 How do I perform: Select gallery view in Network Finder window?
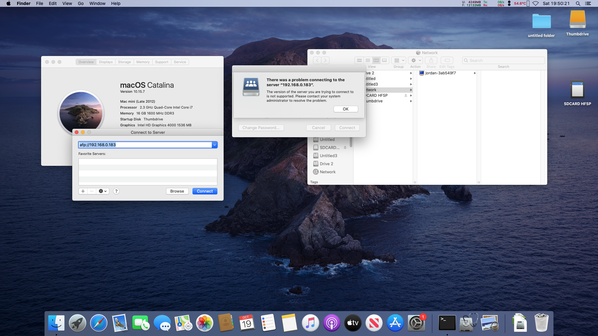[x=384, y=60]
